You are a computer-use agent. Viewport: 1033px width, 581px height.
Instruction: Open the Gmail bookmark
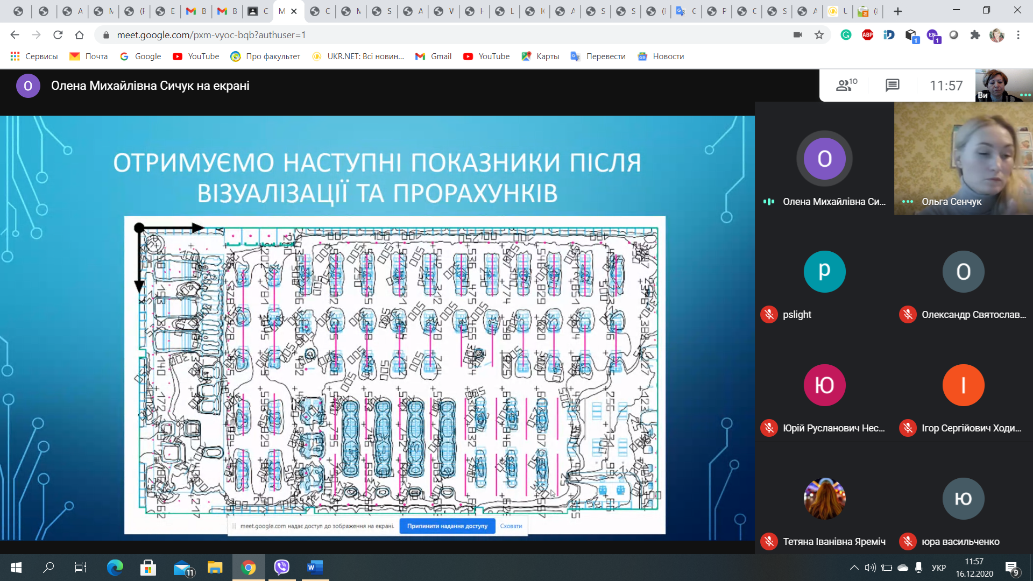434,56
